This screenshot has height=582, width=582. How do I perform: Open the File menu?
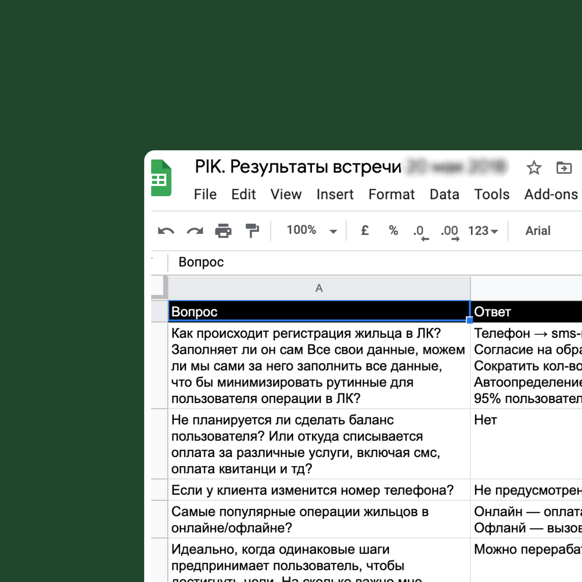[205, 194]
